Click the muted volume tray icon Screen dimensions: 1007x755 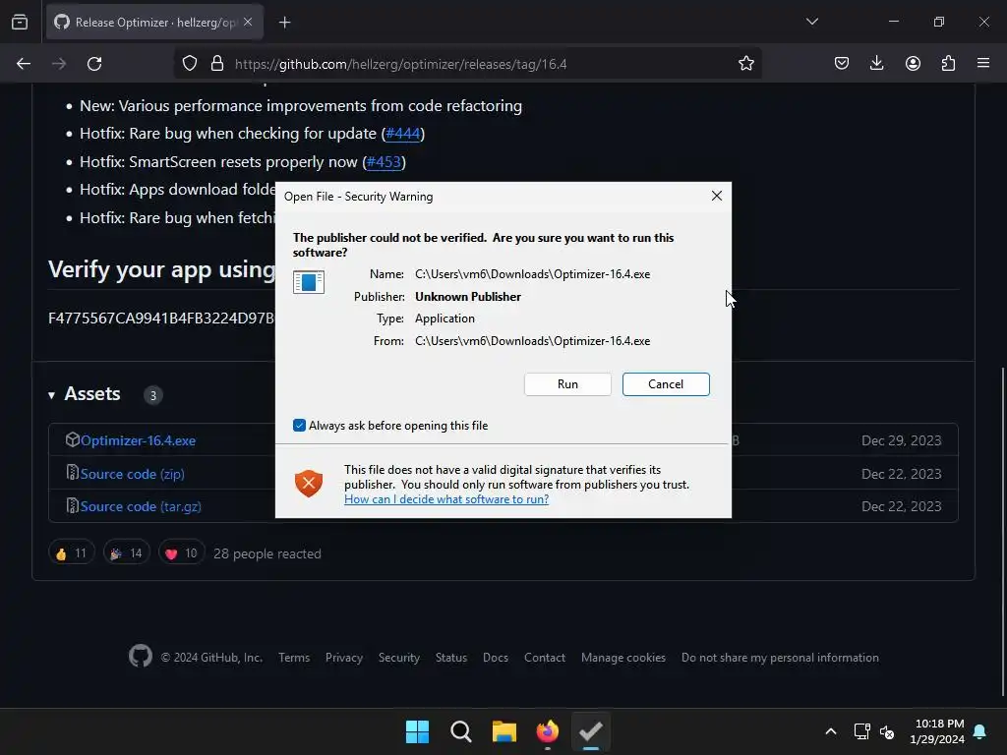tap(887, 731)
